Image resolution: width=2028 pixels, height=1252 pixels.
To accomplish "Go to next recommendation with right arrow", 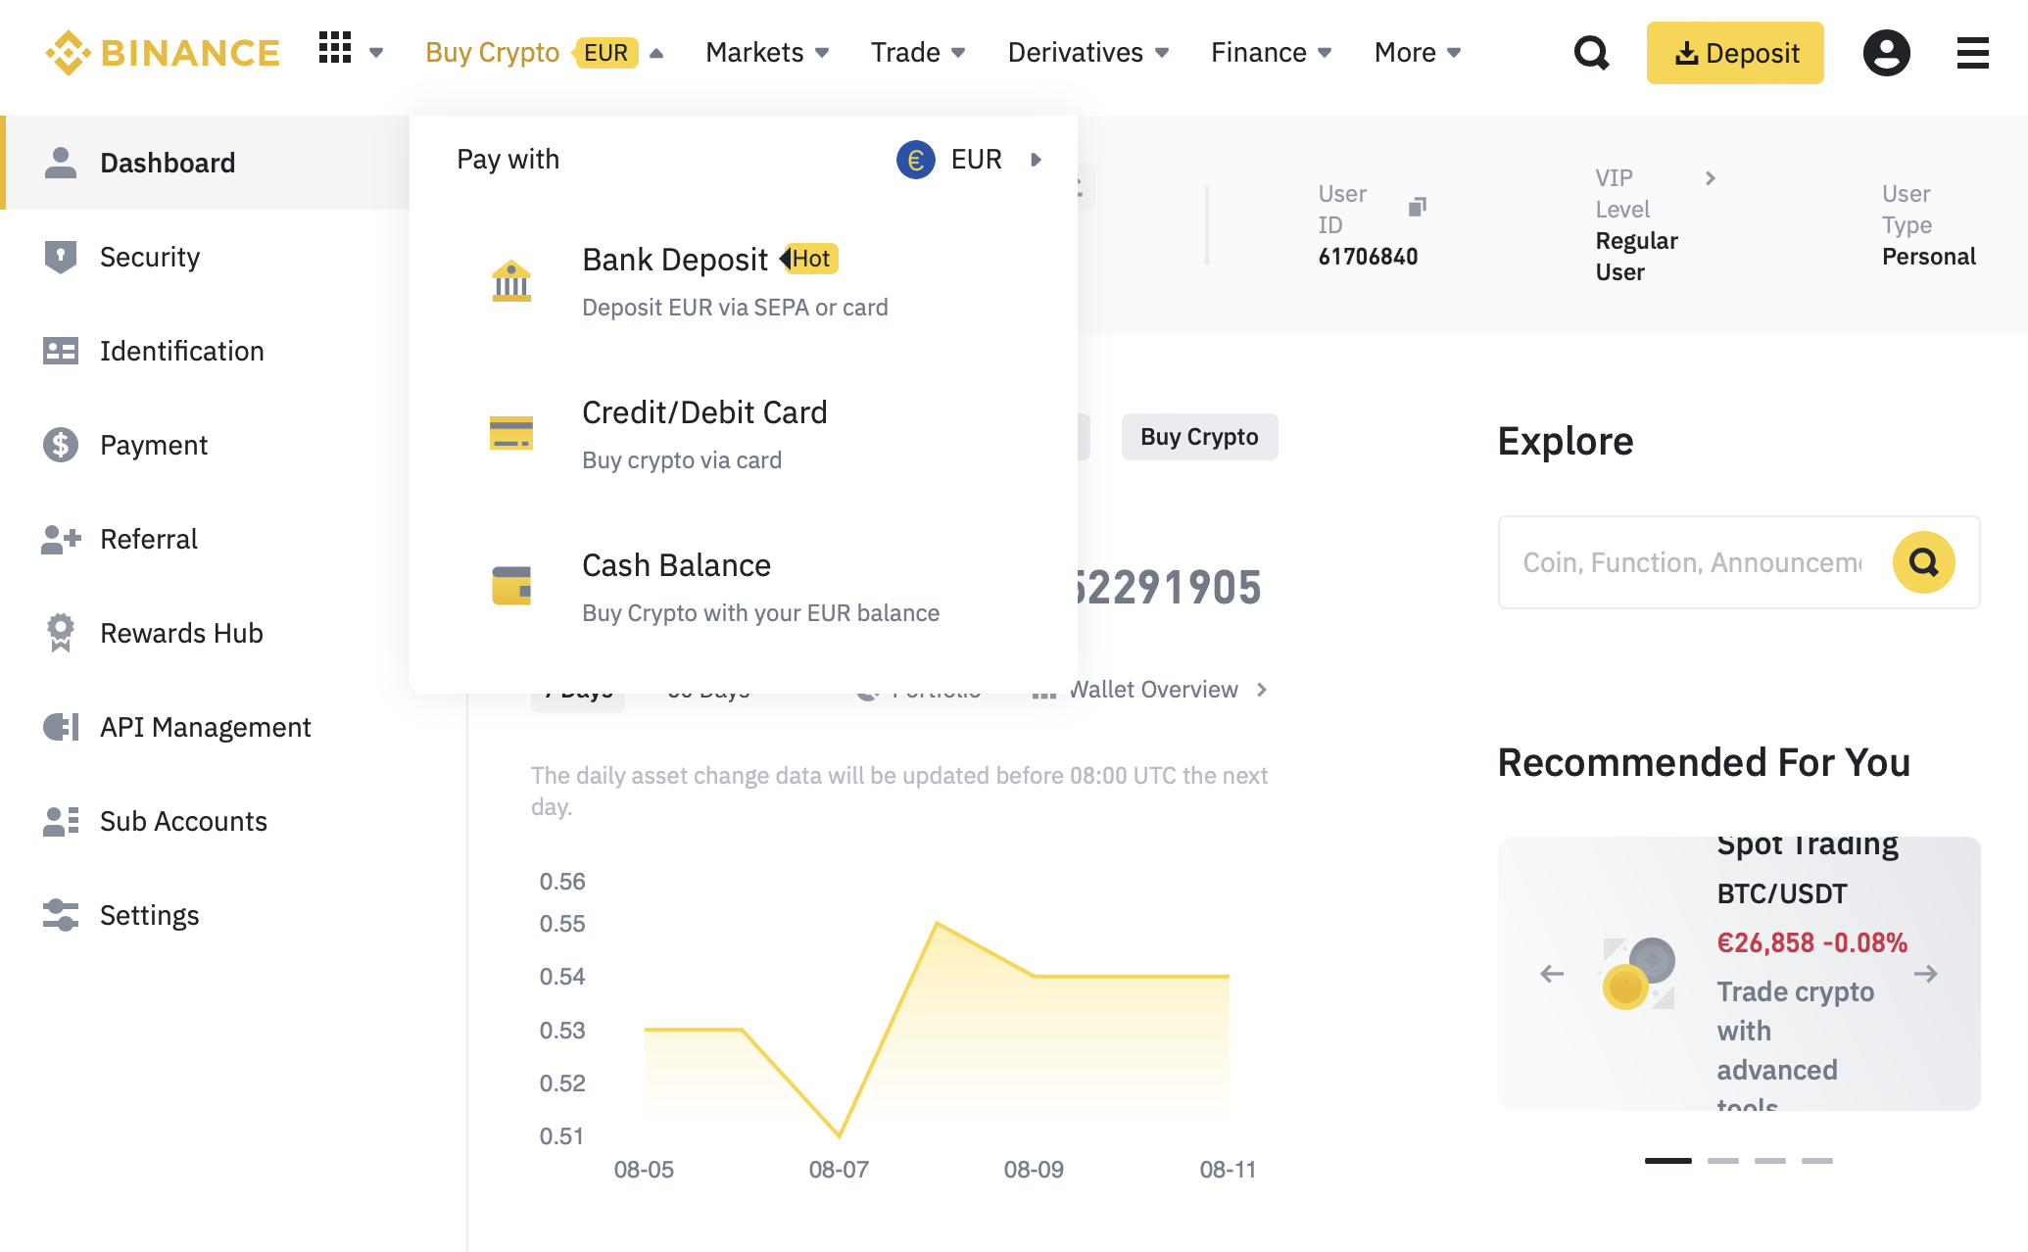I will pos(1925,974).
